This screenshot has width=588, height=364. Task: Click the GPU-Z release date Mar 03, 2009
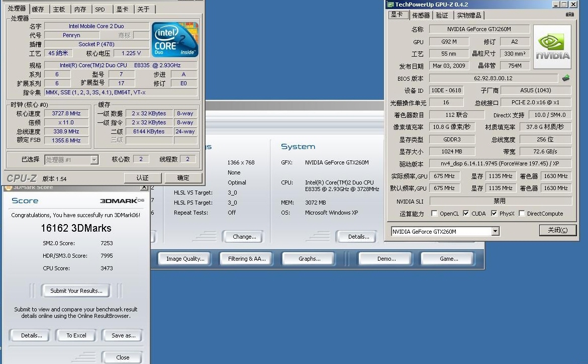coord(449,66)
